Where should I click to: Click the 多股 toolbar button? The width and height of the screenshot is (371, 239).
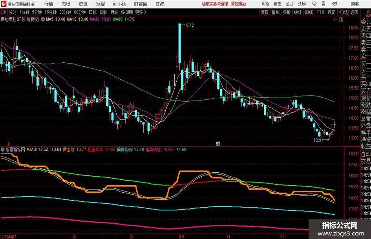[287, 12]
